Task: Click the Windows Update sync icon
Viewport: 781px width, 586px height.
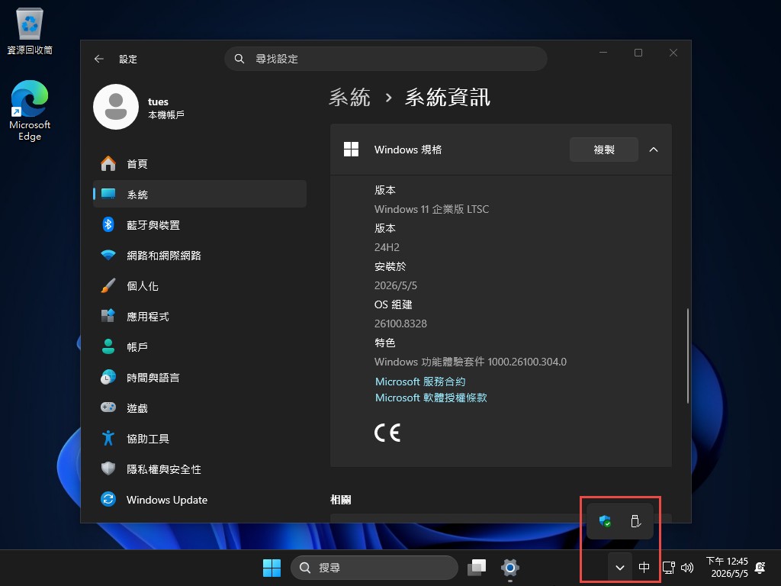Action: [x=108, y=499]
